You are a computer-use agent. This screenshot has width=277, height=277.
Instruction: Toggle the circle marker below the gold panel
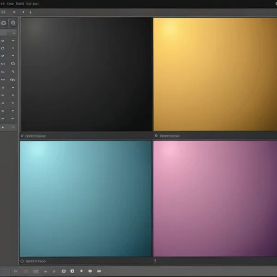click(x=156, y=136)
